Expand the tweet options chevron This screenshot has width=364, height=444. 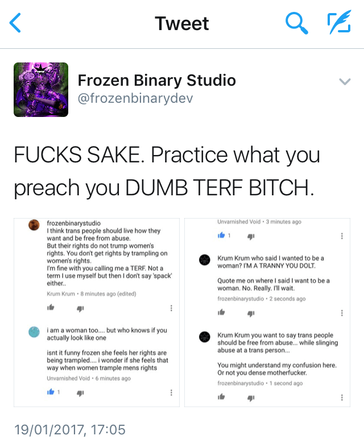(345, 82)
